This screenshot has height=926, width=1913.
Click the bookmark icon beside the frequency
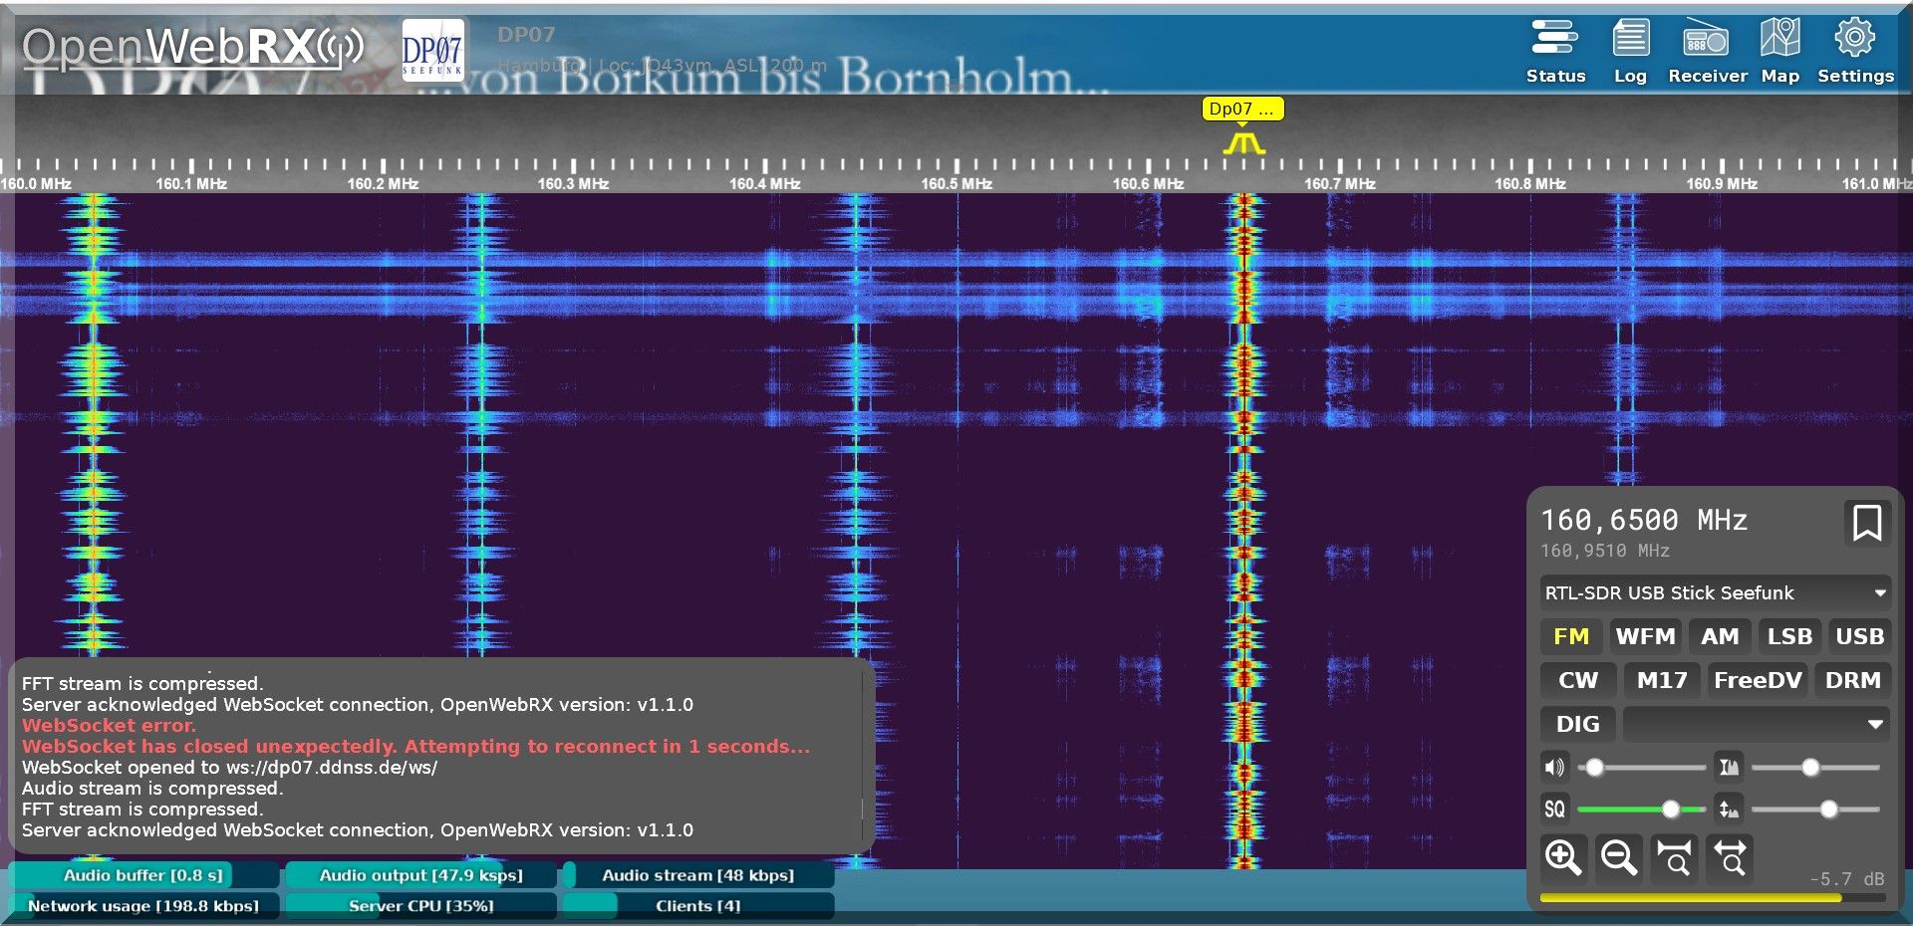pyautogui.click(x=1866, y=523)
